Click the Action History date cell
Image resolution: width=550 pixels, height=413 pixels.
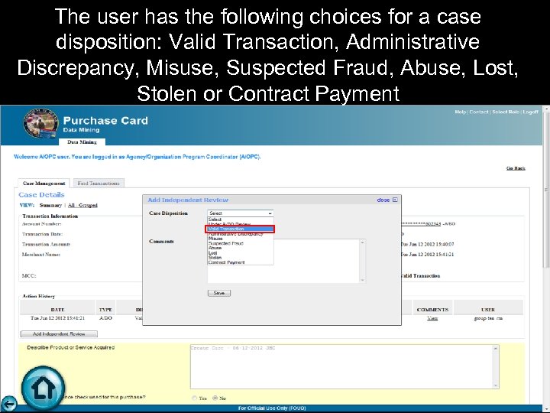tap(57, 318)
